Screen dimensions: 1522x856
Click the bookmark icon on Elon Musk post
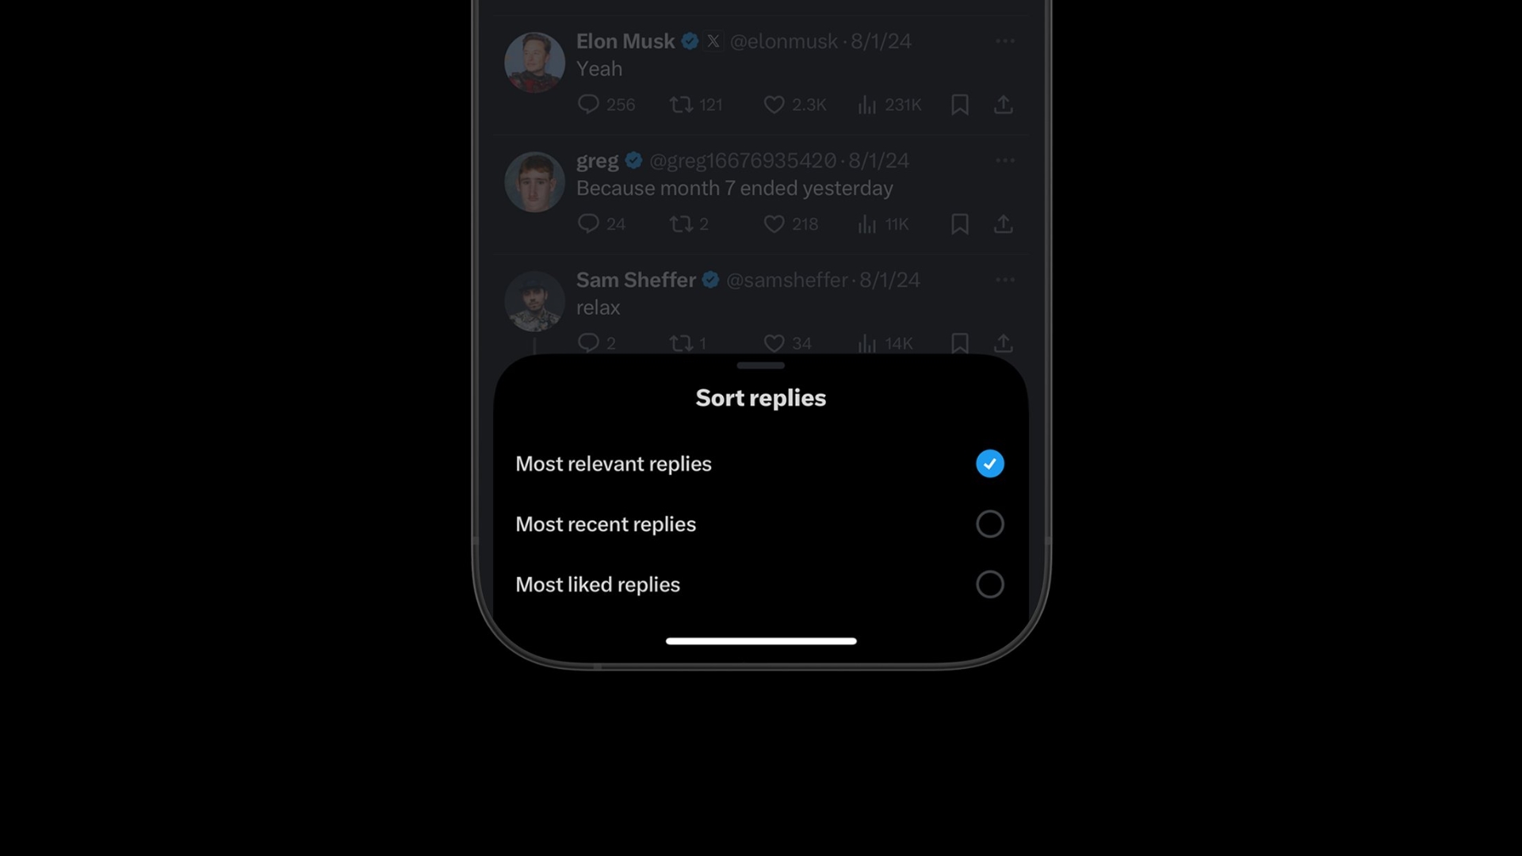click(x=960, y=104)
